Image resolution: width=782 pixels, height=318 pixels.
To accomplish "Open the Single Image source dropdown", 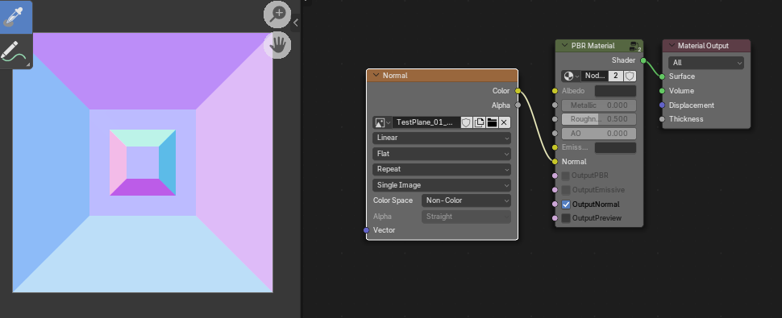I will (x=441, y=185).
